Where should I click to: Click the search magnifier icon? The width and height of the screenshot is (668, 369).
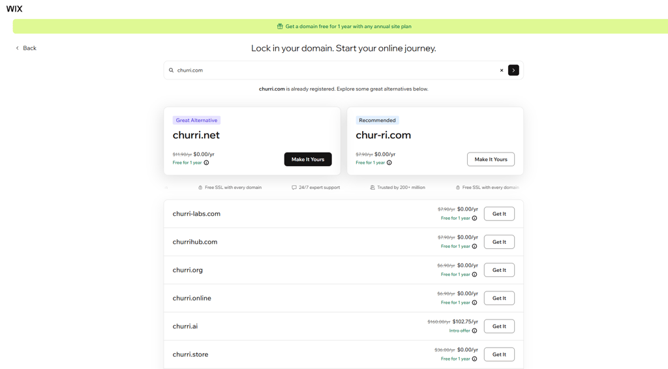172,70
